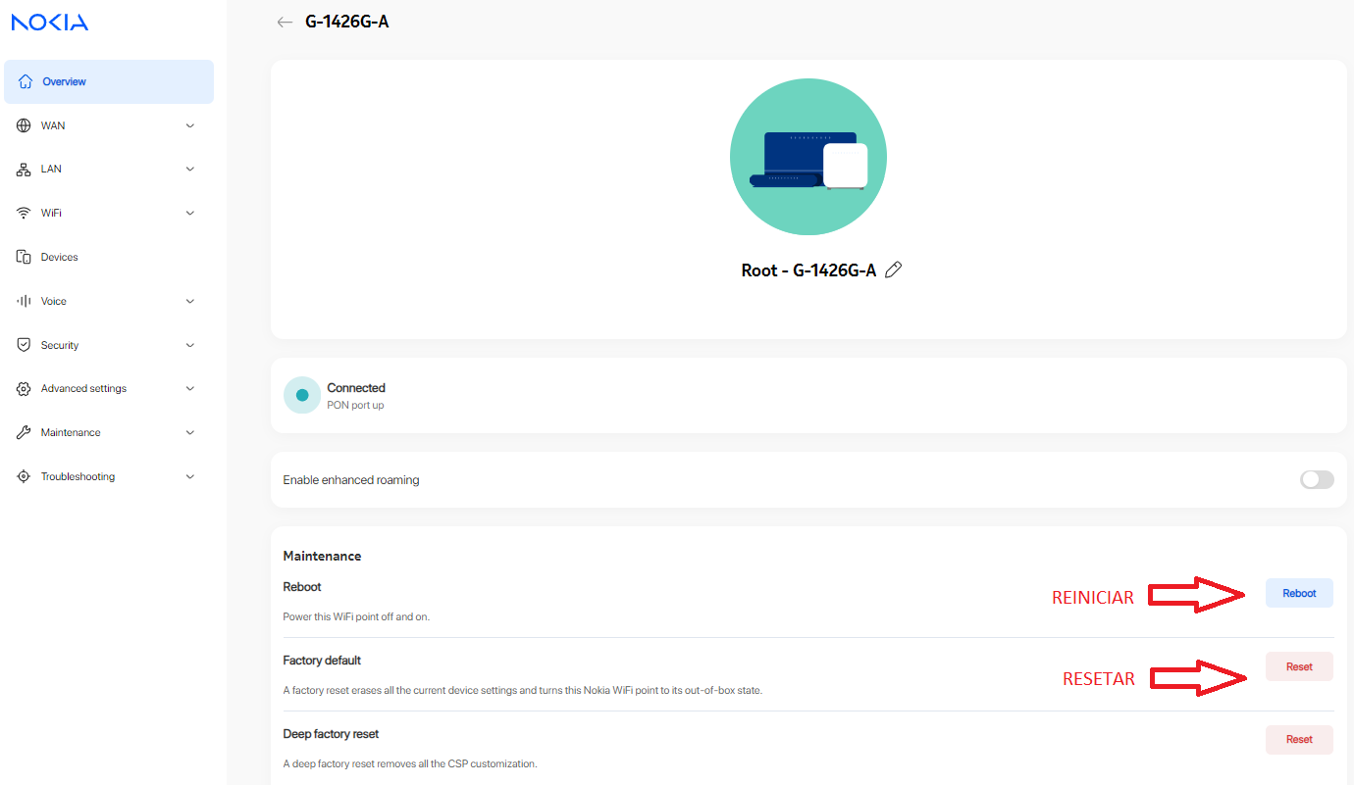The width and height of the screenshot is (1354, 785).
Task: Go back using the left arrow
Action: pyautogui.click(x=285, y=22)
